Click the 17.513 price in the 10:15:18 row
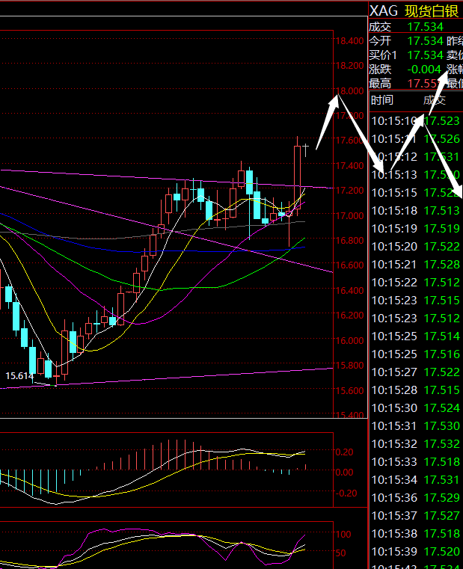 441,210
